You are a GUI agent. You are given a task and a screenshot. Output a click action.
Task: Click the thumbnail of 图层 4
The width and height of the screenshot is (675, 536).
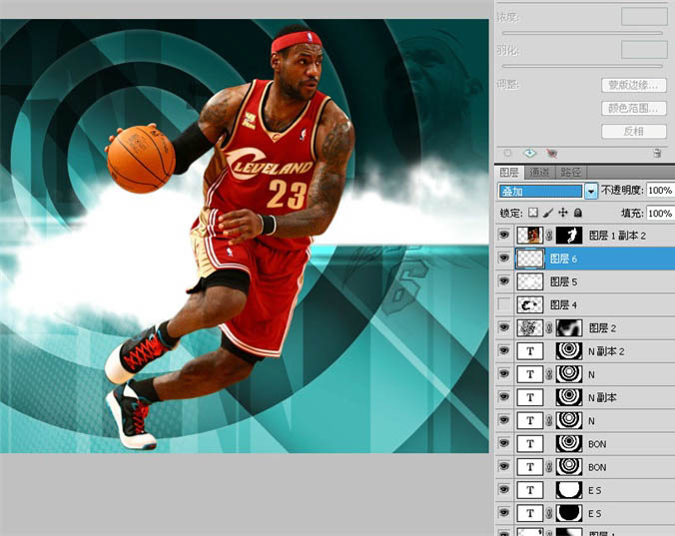pyautogui.click(x=530, y=305)
